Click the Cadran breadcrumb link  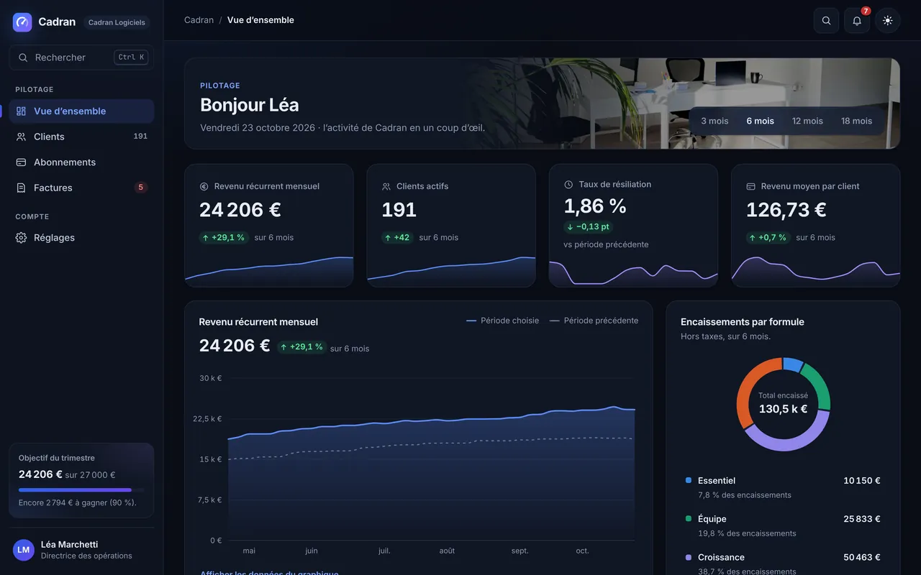tap(199, 20)
